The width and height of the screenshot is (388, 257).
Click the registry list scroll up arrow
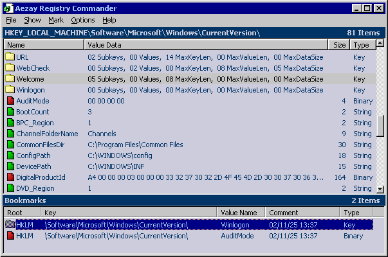tap(380, 43)
